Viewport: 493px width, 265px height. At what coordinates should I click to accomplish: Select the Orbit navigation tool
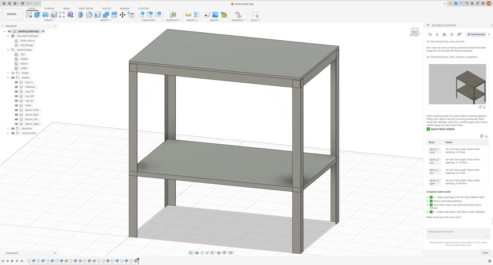tap(190, 253)
